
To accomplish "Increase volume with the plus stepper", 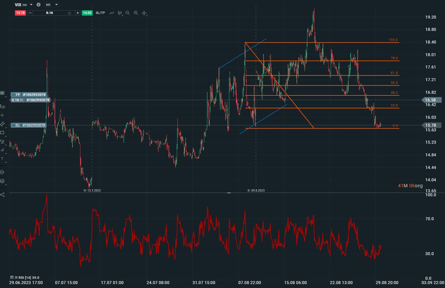I will 78,13.
